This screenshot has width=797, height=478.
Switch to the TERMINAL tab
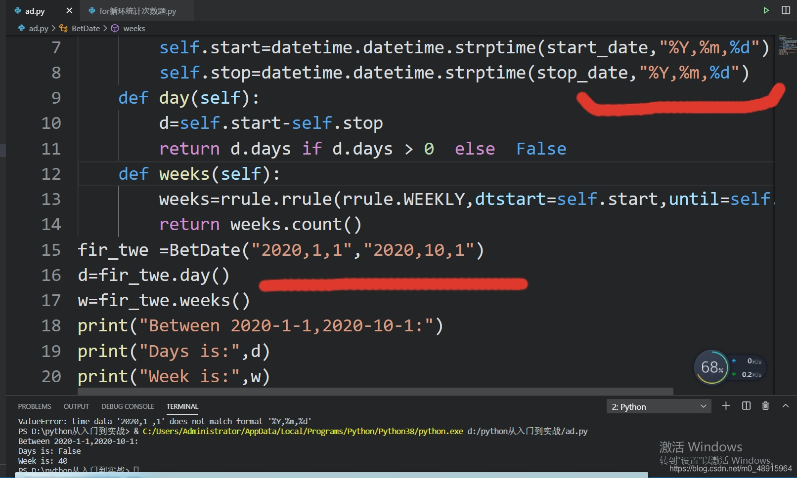(x=182, y=406)
